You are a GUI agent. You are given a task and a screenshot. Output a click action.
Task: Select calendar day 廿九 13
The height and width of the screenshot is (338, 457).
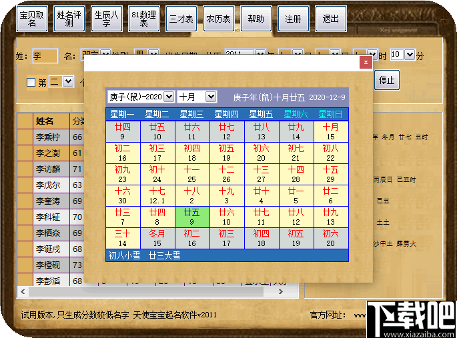tap(331, 217)
